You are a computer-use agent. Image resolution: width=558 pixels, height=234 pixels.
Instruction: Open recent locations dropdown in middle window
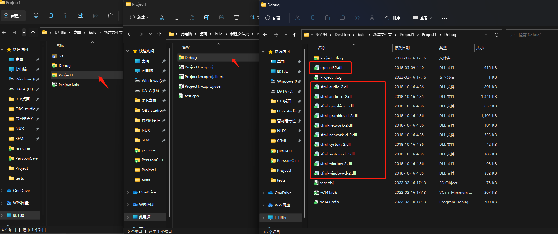(x=150, y=34)
